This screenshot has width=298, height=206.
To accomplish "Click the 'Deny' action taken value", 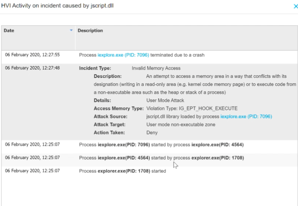I will pyautogui.click(x=152, y=132).
